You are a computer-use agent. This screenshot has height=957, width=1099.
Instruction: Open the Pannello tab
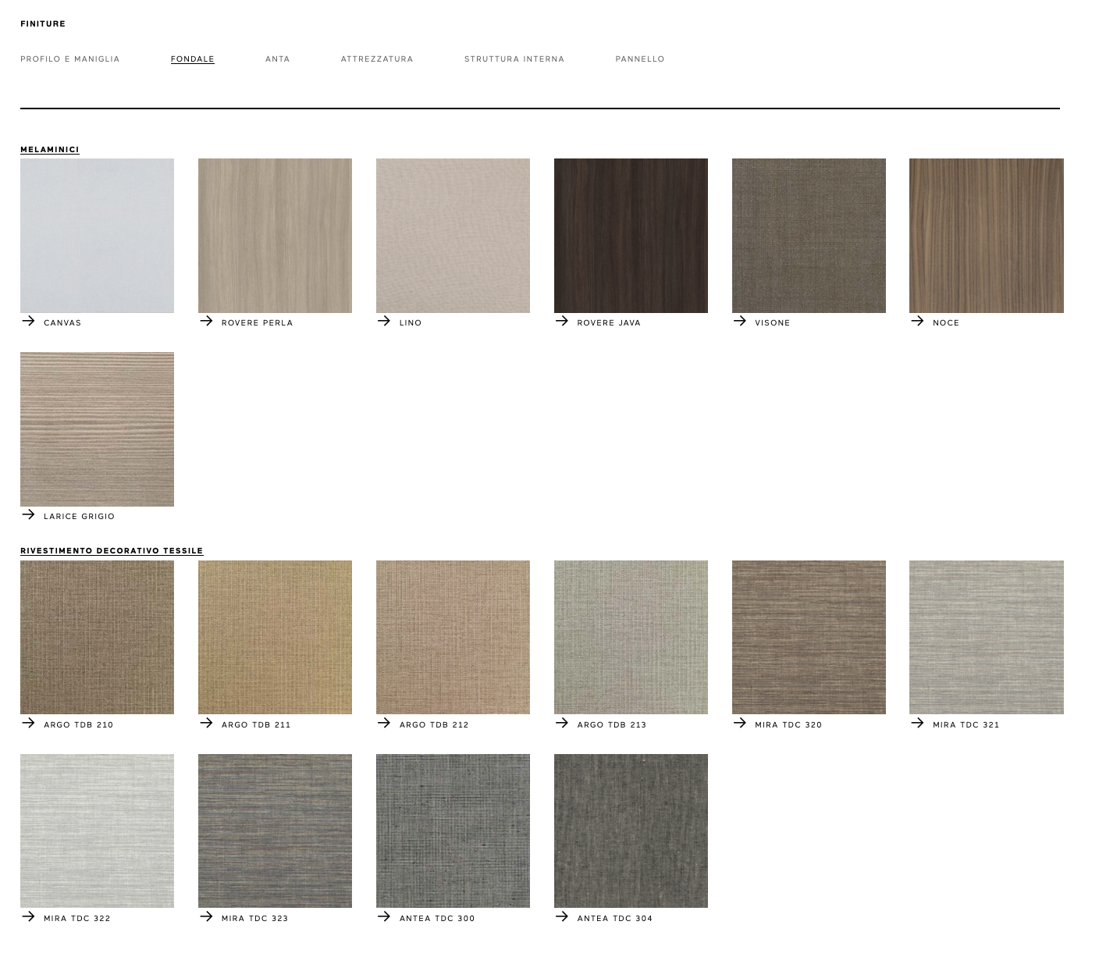(639, 59)
